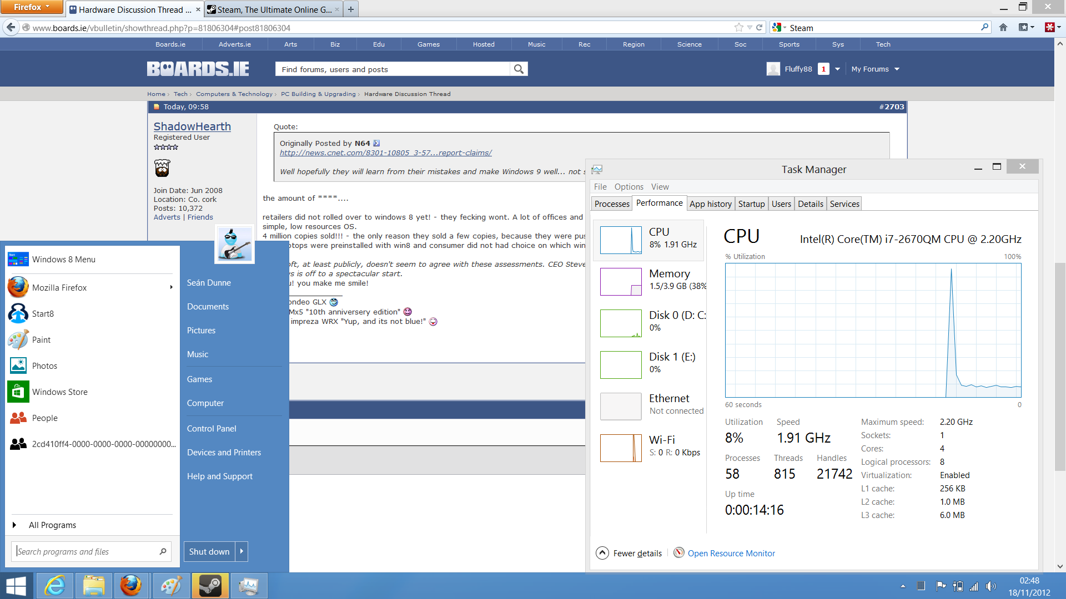
Task: Open Task Manager View menu
Action: (660, 186)
